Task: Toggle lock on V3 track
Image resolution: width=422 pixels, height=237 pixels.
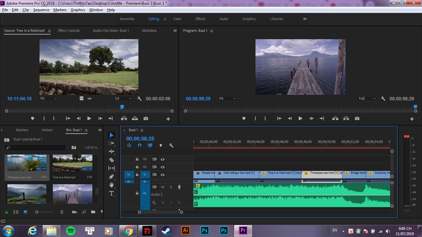Action: point(137,159)
